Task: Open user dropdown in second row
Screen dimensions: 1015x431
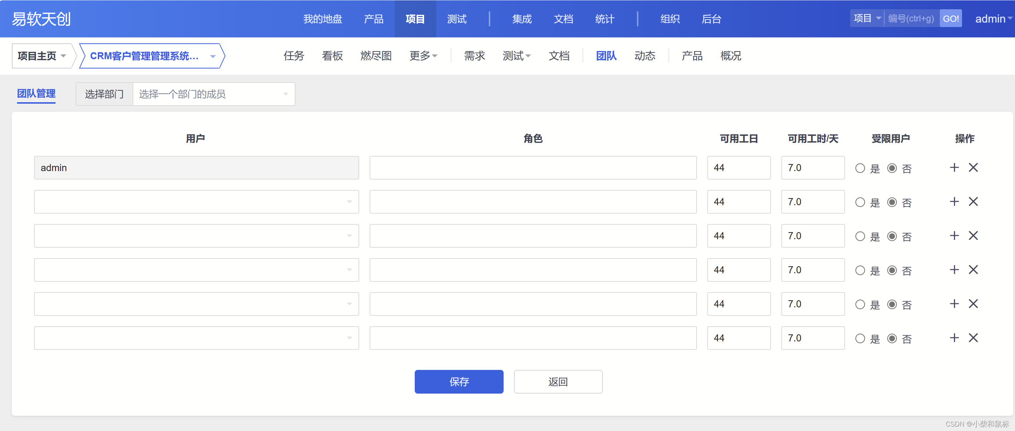Action: tap(196, 202)
